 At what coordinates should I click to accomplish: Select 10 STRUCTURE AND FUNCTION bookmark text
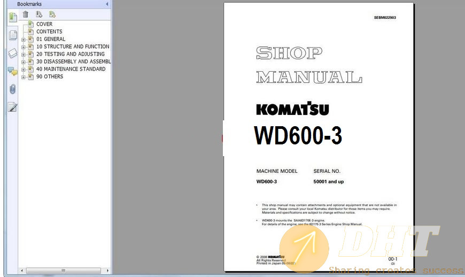click(73, 47)
